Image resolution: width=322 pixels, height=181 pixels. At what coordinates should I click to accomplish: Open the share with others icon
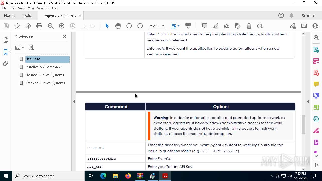315,26
